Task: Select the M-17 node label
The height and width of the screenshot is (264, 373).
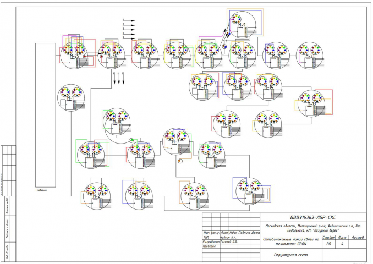Action: point(202,87)
